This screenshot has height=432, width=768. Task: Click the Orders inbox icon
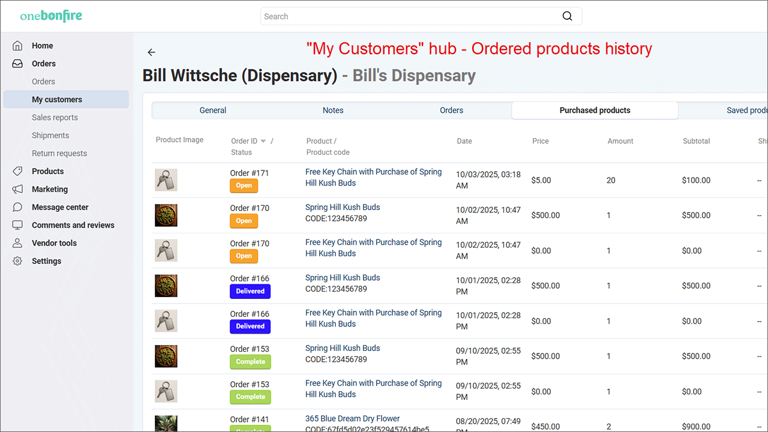pyautogui.click(x=18, y=64)
